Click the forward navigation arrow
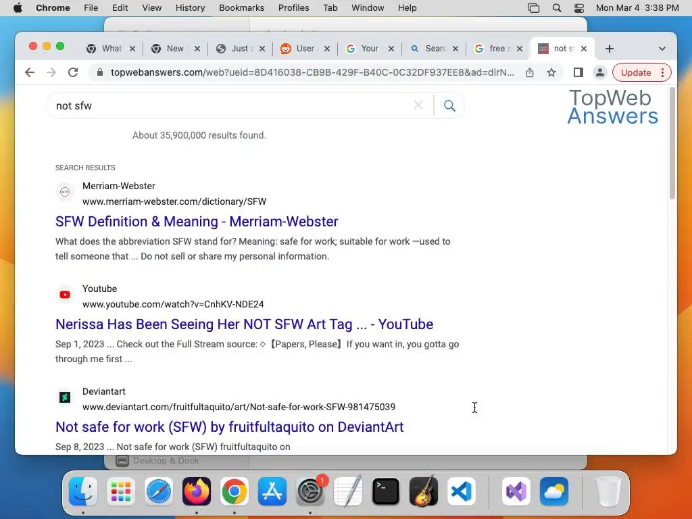The width and height of the screenshot is (692, 519). pos(51,72)
